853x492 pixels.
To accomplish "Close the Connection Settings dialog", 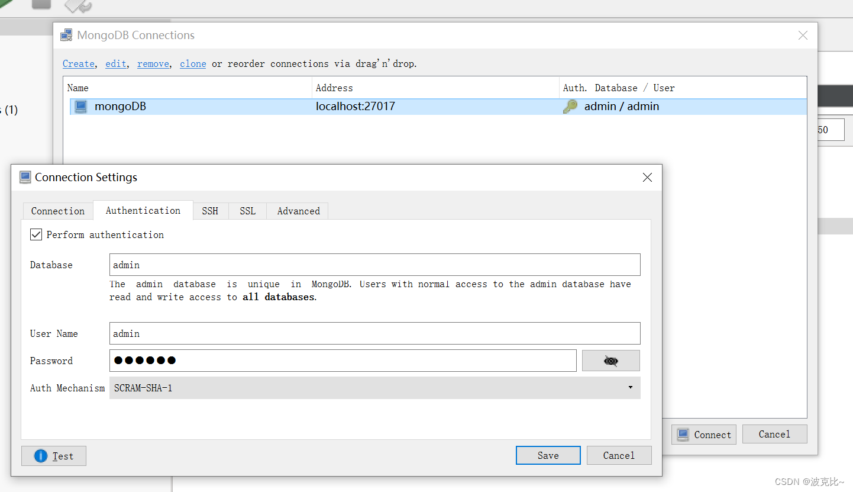I will pos(647,178).
